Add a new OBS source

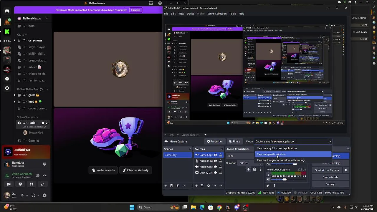(196, 186)
